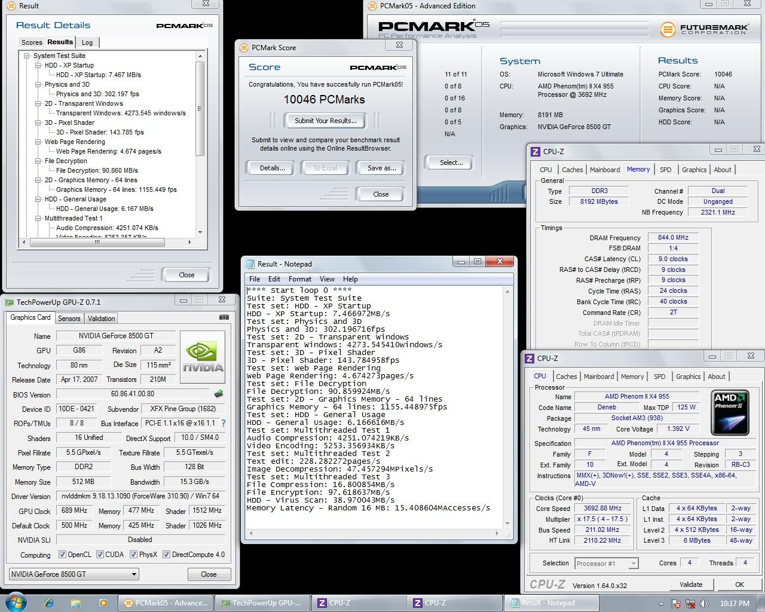The image size is (765, 612).
Task: Click the AMD Phenom II logo in CPU-Z
Action: click(730, 413)
